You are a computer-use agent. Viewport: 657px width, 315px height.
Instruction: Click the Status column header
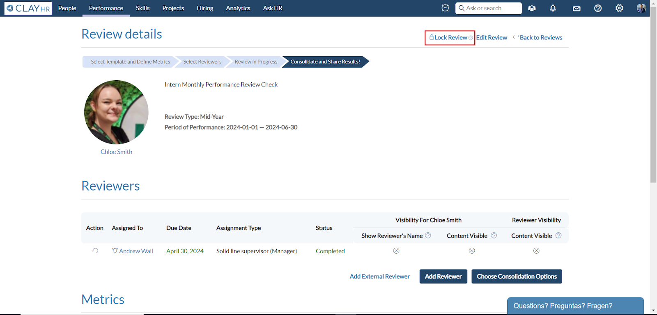[324, 228]
